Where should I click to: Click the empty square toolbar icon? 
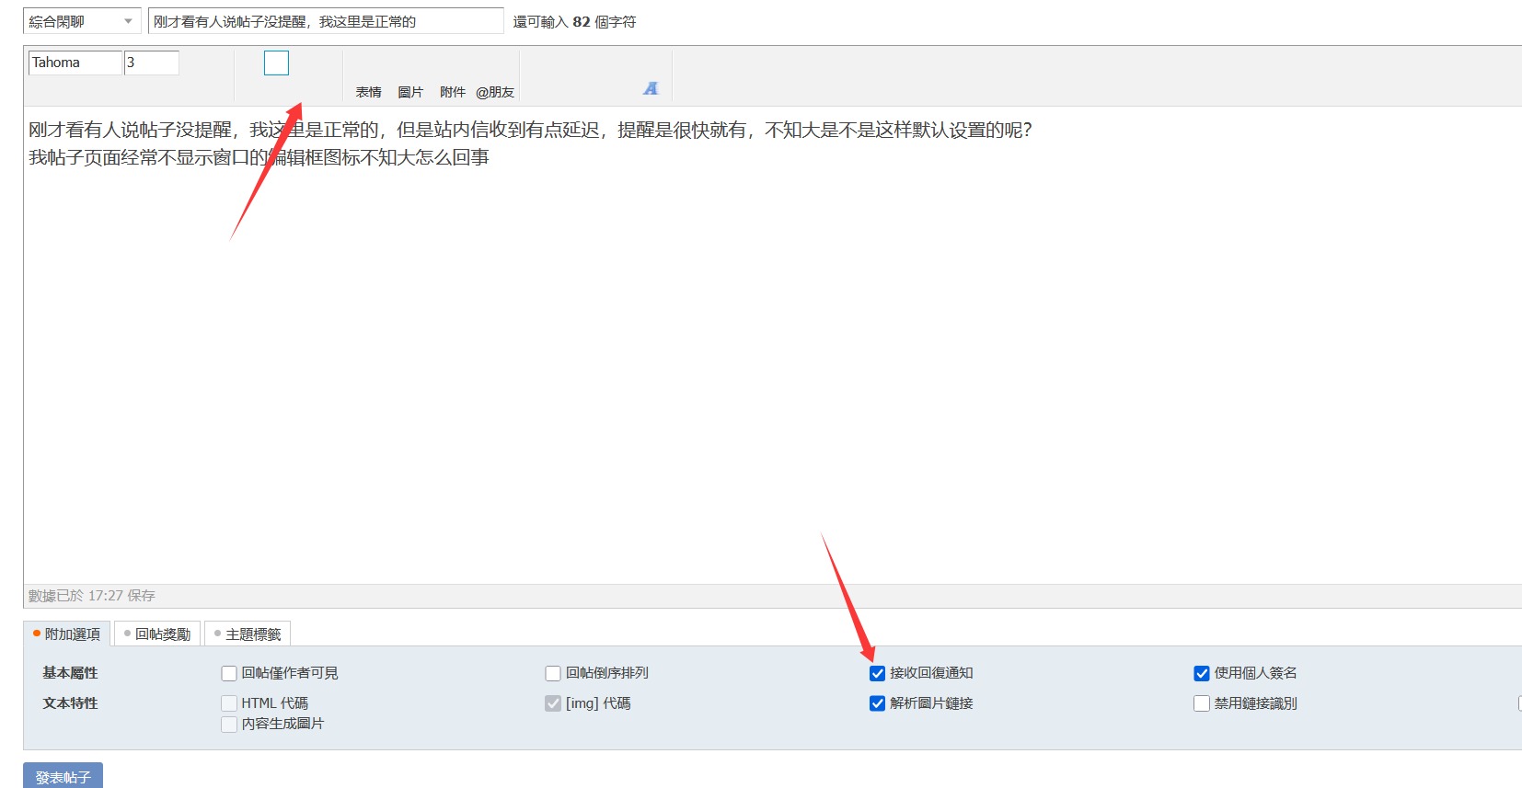pyautogui.click(x=276, y=63)
